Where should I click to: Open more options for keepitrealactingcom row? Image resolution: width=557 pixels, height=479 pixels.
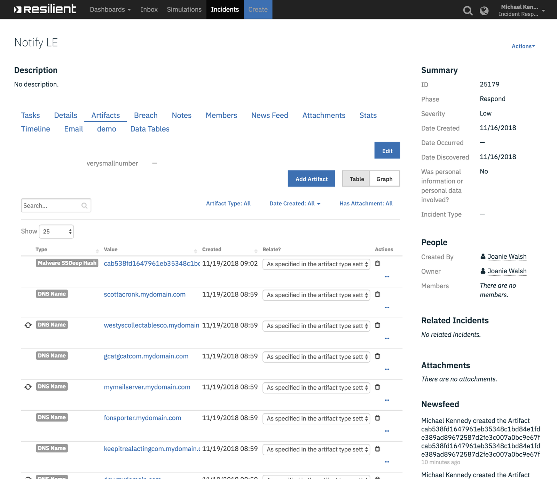[387, 462]
